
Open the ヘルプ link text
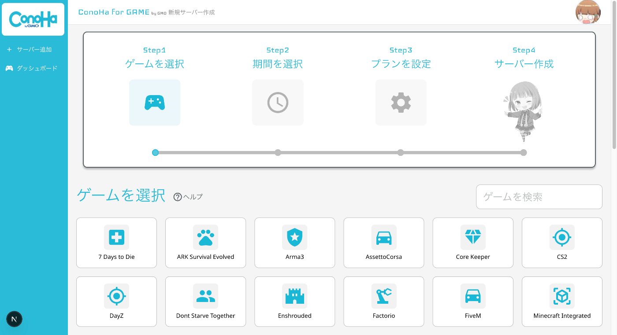(193, 197)
